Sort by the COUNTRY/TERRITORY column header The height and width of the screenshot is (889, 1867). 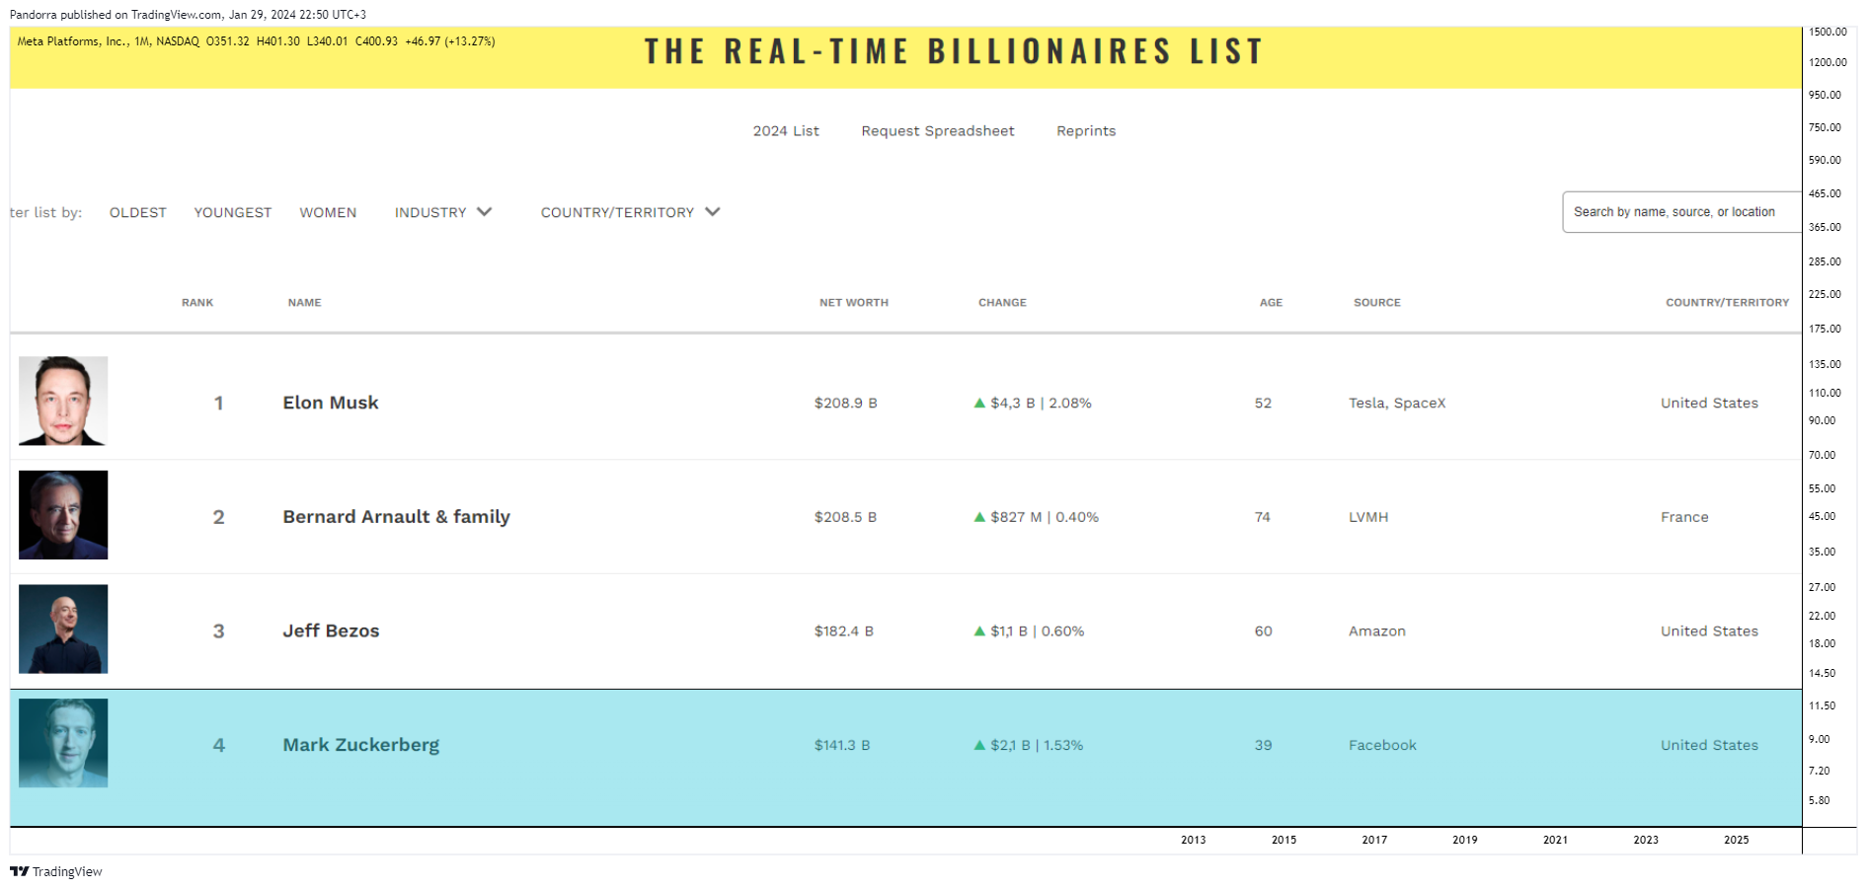pos(1727,303)
